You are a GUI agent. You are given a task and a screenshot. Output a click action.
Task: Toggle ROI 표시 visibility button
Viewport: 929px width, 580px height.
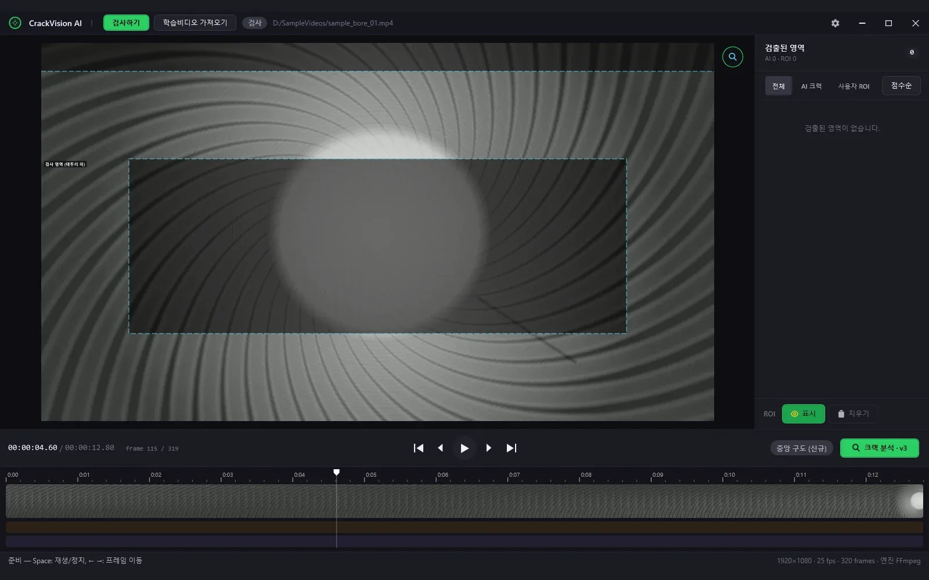[803, 414]
